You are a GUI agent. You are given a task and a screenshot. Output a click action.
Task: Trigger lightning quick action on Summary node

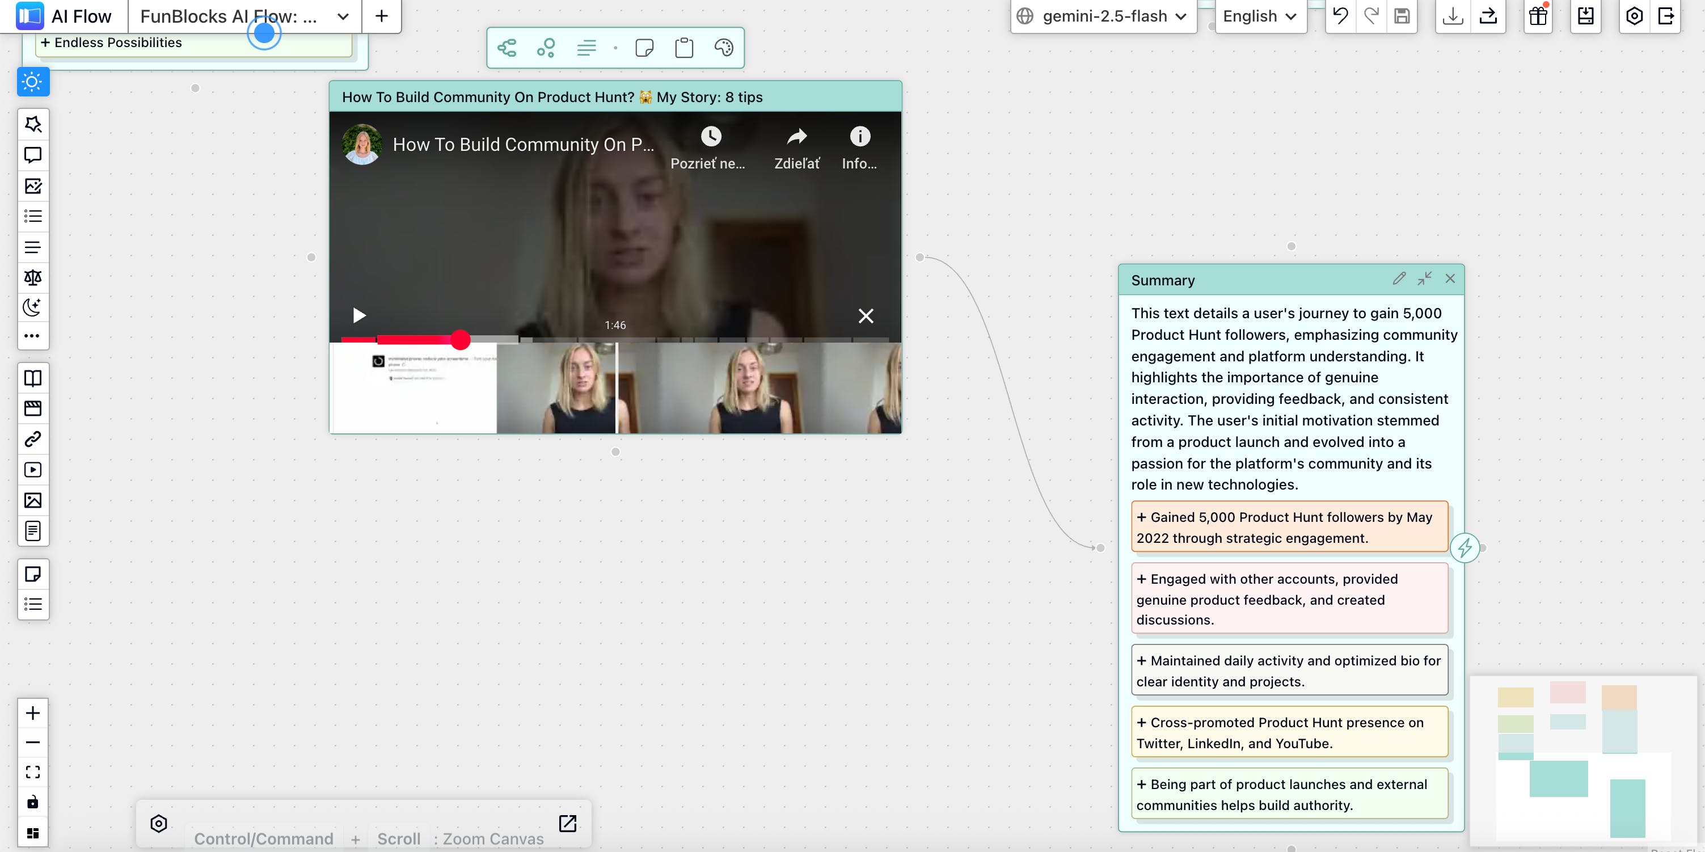[1465, 547]
